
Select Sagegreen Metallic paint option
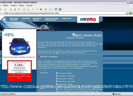click(57, 84)
